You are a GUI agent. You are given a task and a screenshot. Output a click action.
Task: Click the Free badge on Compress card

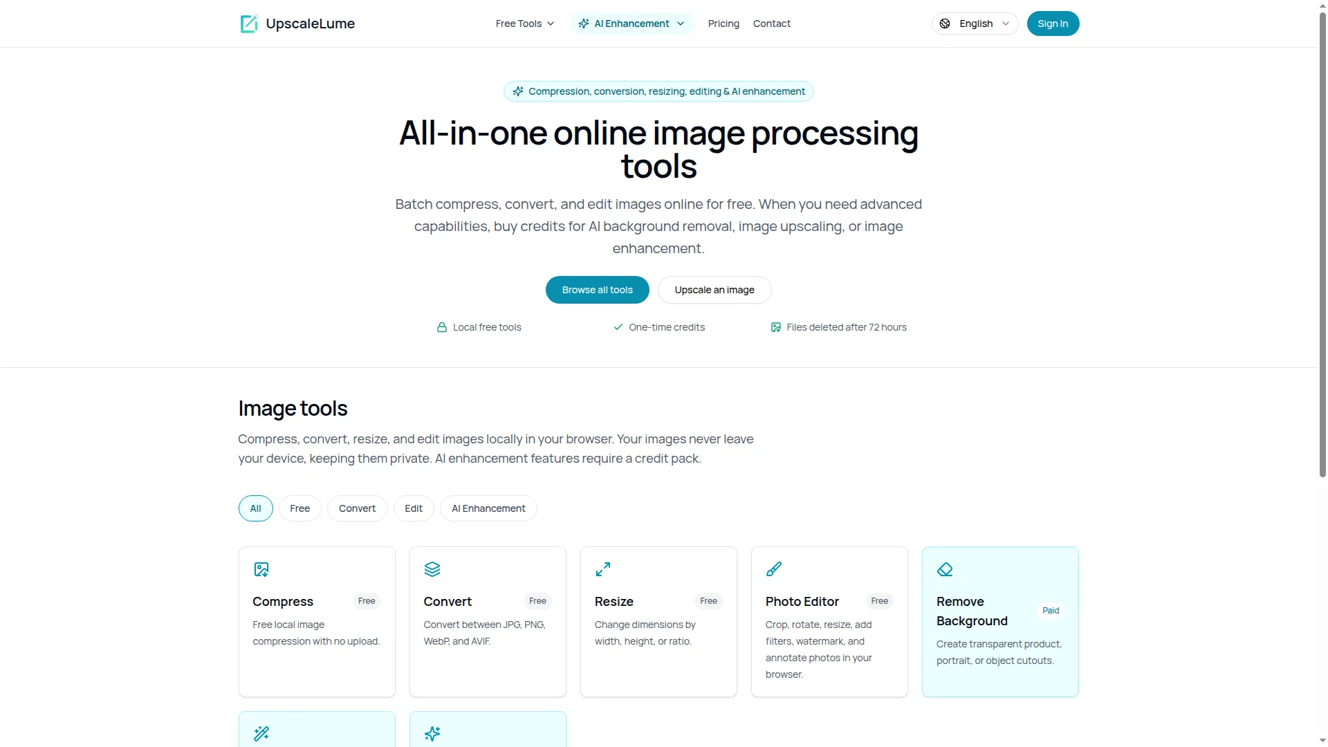point(367,601)
